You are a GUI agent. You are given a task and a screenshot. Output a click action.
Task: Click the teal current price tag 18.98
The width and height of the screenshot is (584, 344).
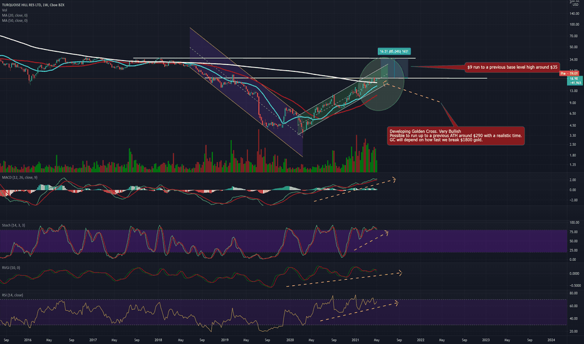click(575, 80)
